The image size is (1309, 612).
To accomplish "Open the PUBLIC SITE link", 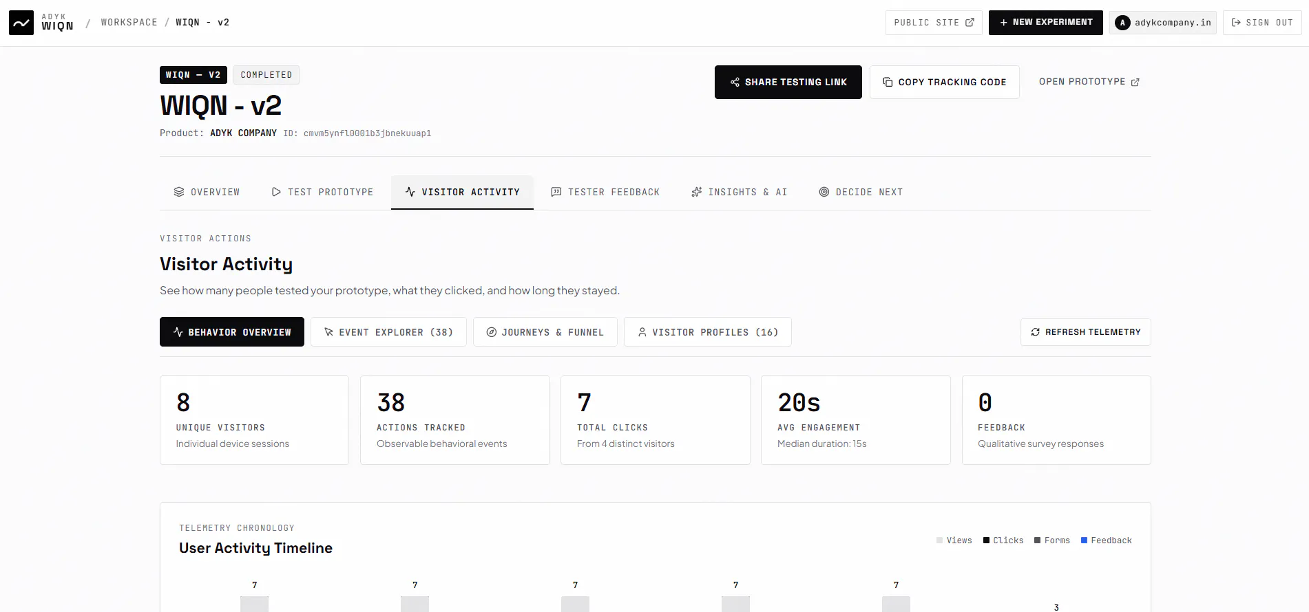I will pos(934,23).
